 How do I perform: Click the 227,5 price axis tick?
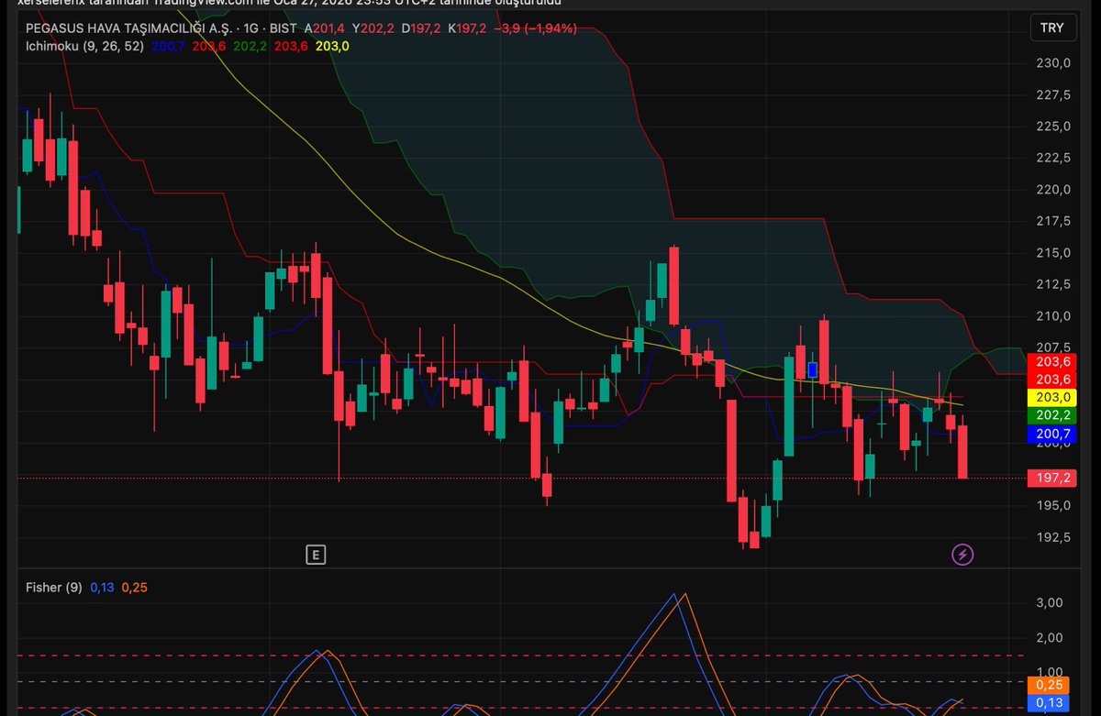[1054, 94]
